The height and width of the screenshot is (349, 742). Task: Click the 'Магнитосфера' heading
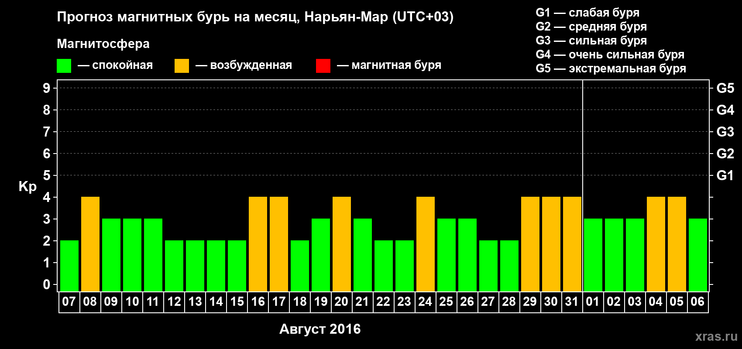(103, 44)
